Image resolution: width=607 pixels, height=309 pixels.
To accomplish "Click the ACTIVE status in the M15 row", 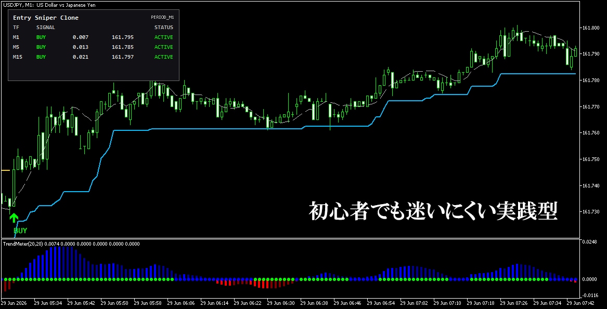I will (164, 57).
